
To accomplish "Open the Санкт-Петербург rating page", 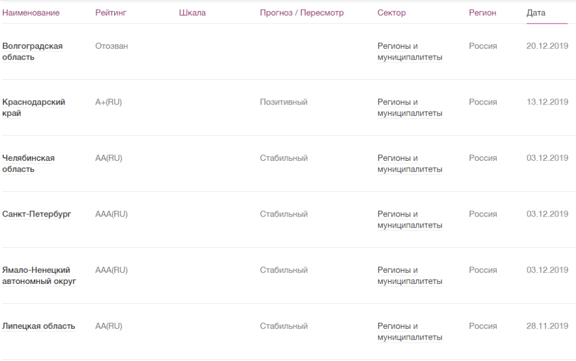I will (37, 214).
